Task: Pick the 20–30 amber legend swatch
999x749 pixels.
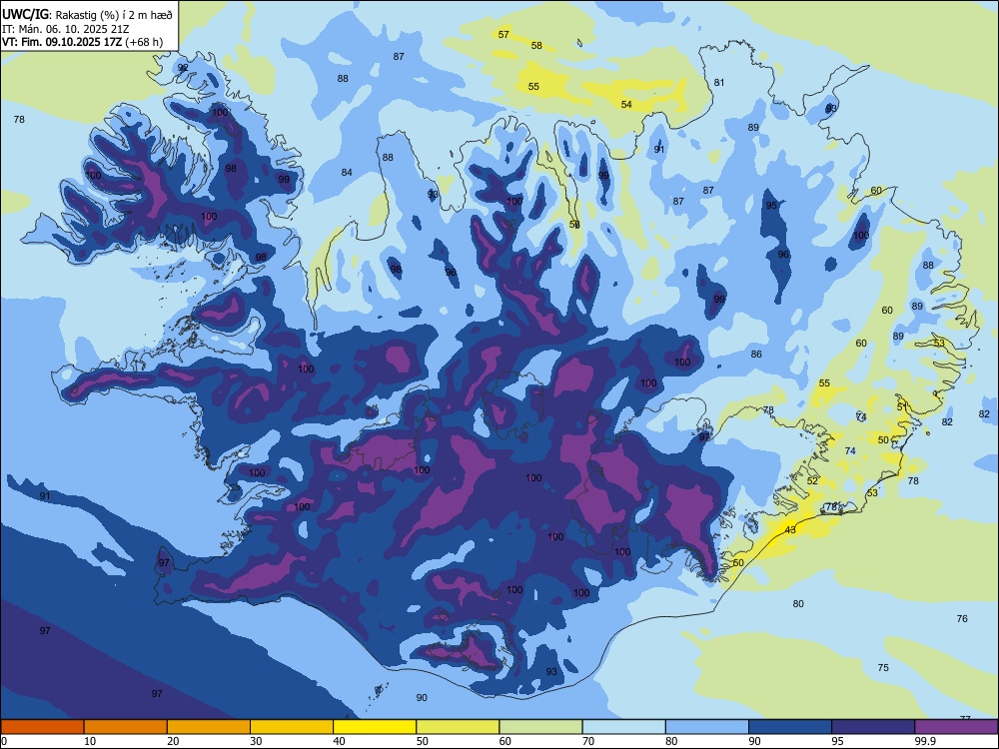Action: click(209, 727)
